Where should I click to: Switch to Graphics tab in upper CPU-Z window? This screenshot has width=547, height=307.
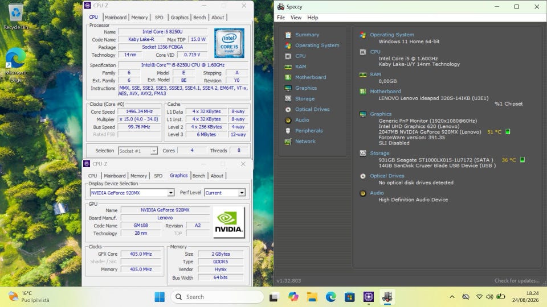(x=179, y=18)
